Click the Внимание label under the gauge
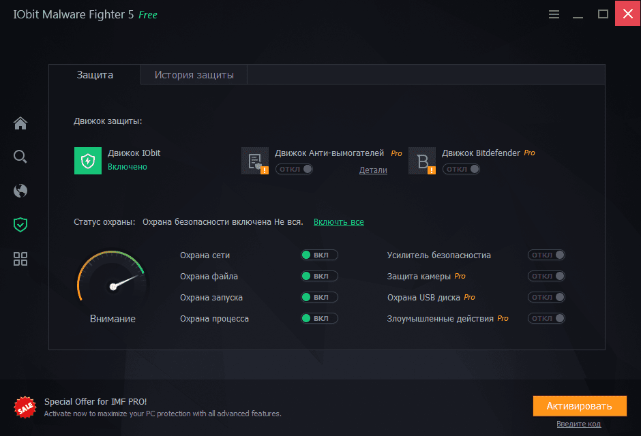The height and width of the screenshot is (436, 641). point(113,319)
